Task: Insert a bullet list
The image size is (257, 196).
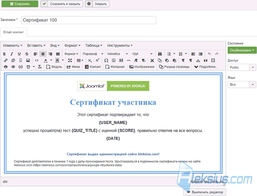Action: coord(169,54)
